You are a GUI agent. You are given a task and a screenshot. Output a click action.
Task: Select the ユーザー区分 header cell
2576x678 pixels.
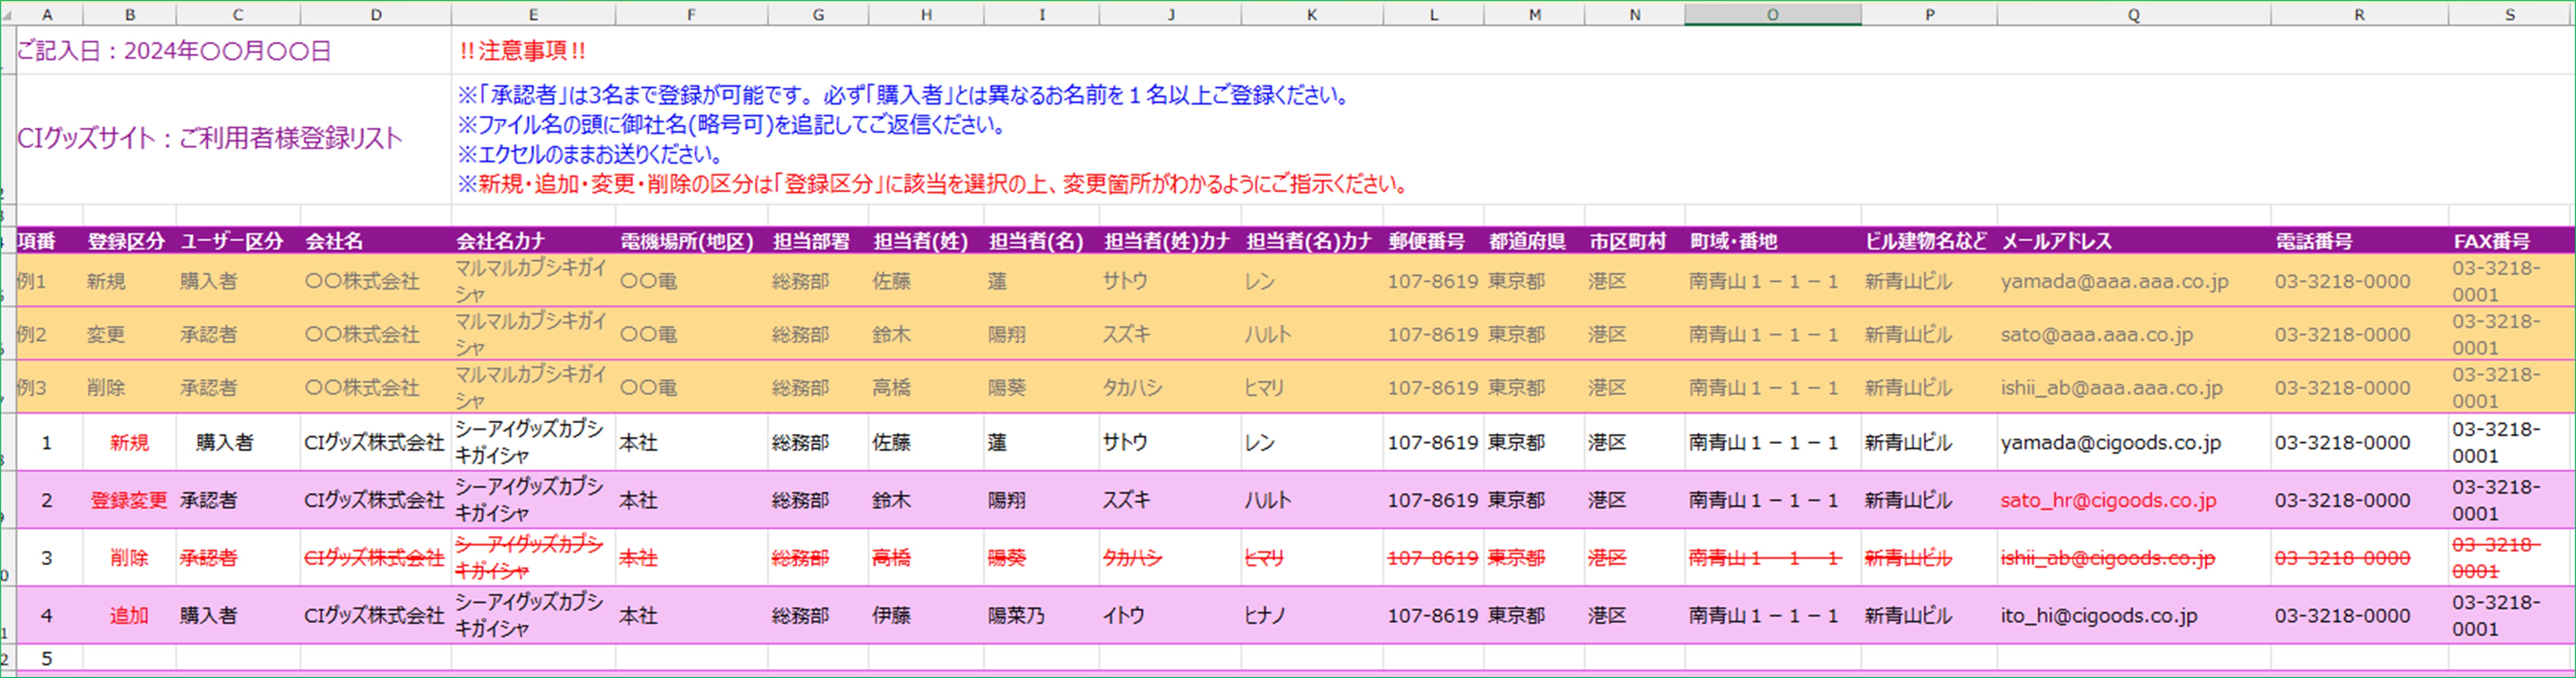(x=232, y=241)
